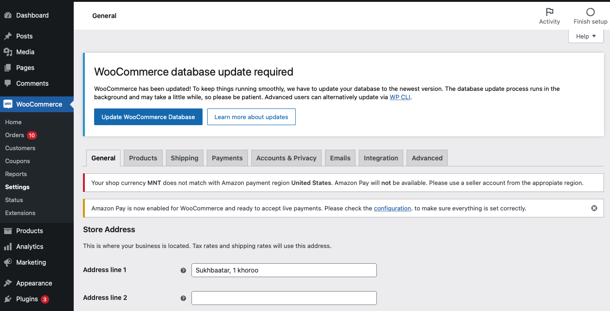Image resolution: width=610 pixels, height=311 pixels.
Task: Select the Accounts & Privacy tab
Action: 286,158
